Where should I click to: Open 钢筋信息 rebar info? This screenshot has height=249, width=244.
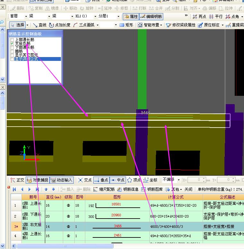[x=128, y=189]
